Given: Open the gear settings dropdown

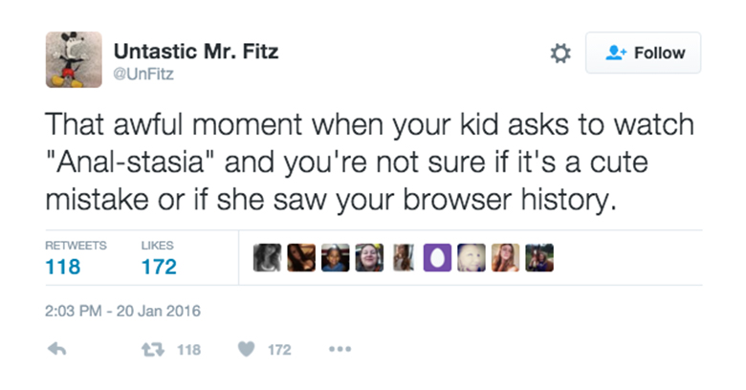Looking at the screenshot, I should pos(560,54).
